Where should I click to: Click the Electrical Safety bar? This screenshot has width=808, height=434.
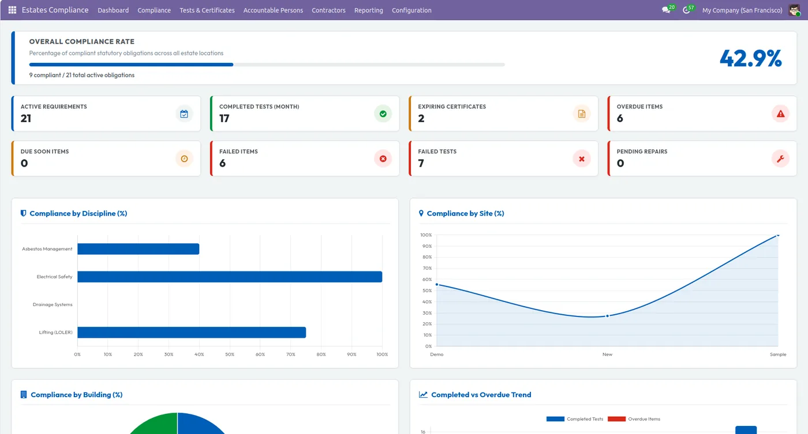[230, 277]
